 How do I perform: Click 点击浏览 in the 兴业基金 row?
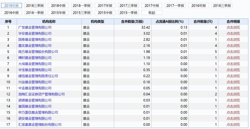click(x=233, y=82)
